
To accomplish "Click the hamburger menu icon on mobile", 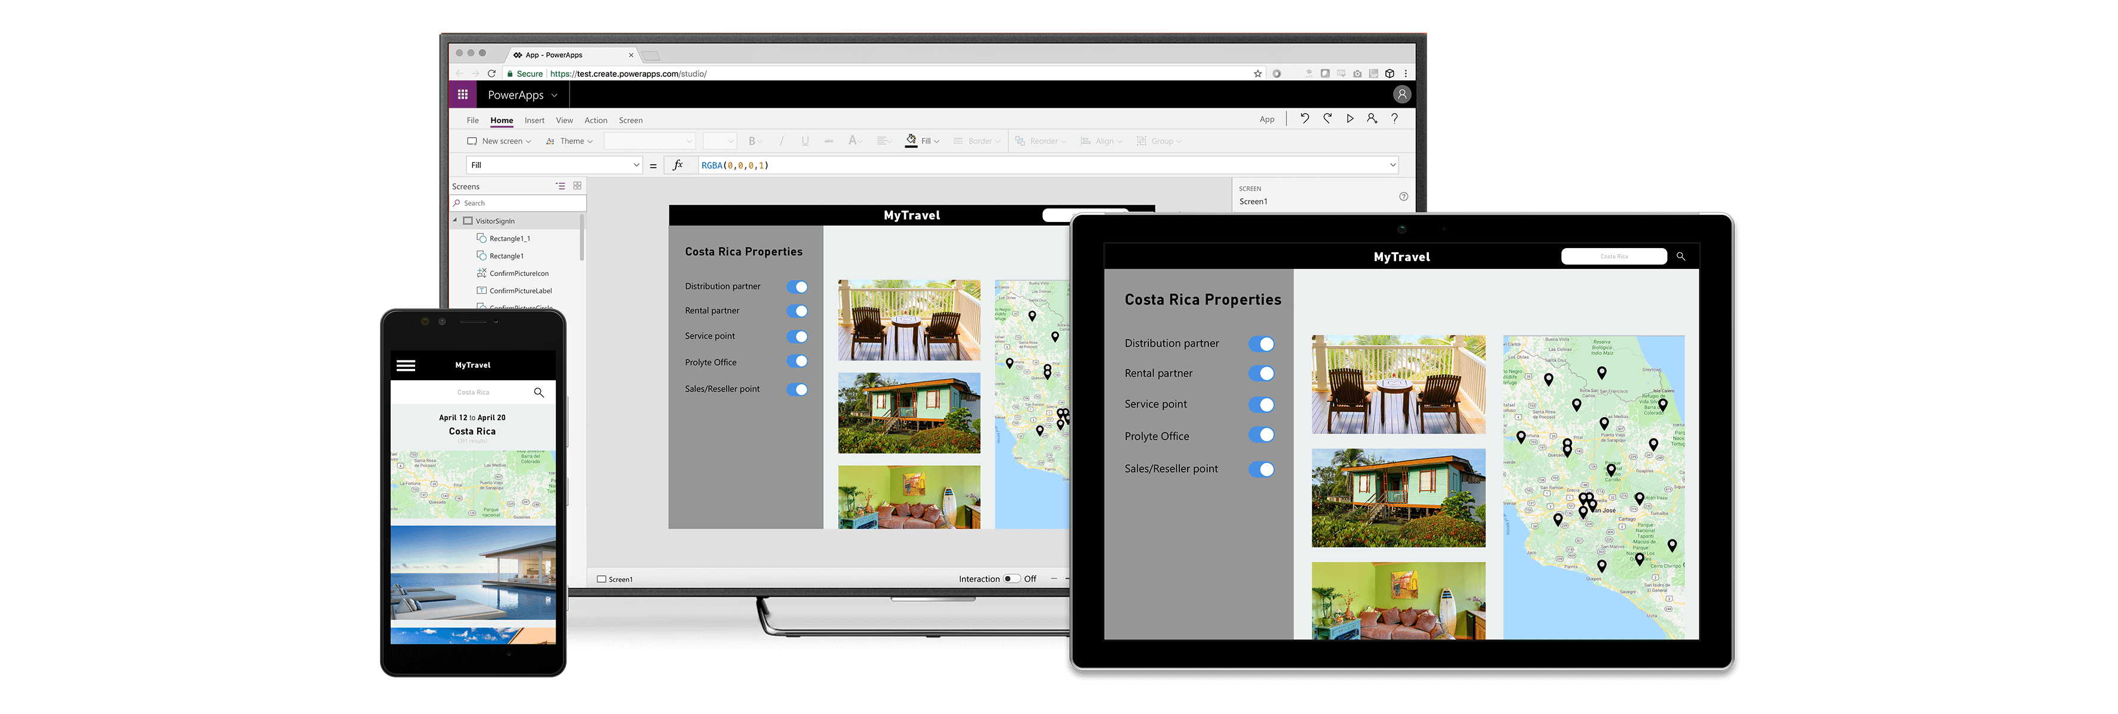I will [405, 364].
